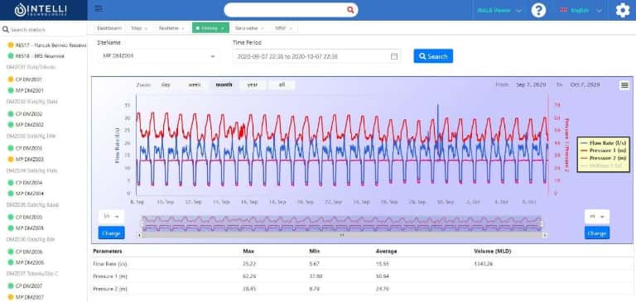
Task: Toggle the hamburger sidebar menu
Action: (x=99, y=9)
